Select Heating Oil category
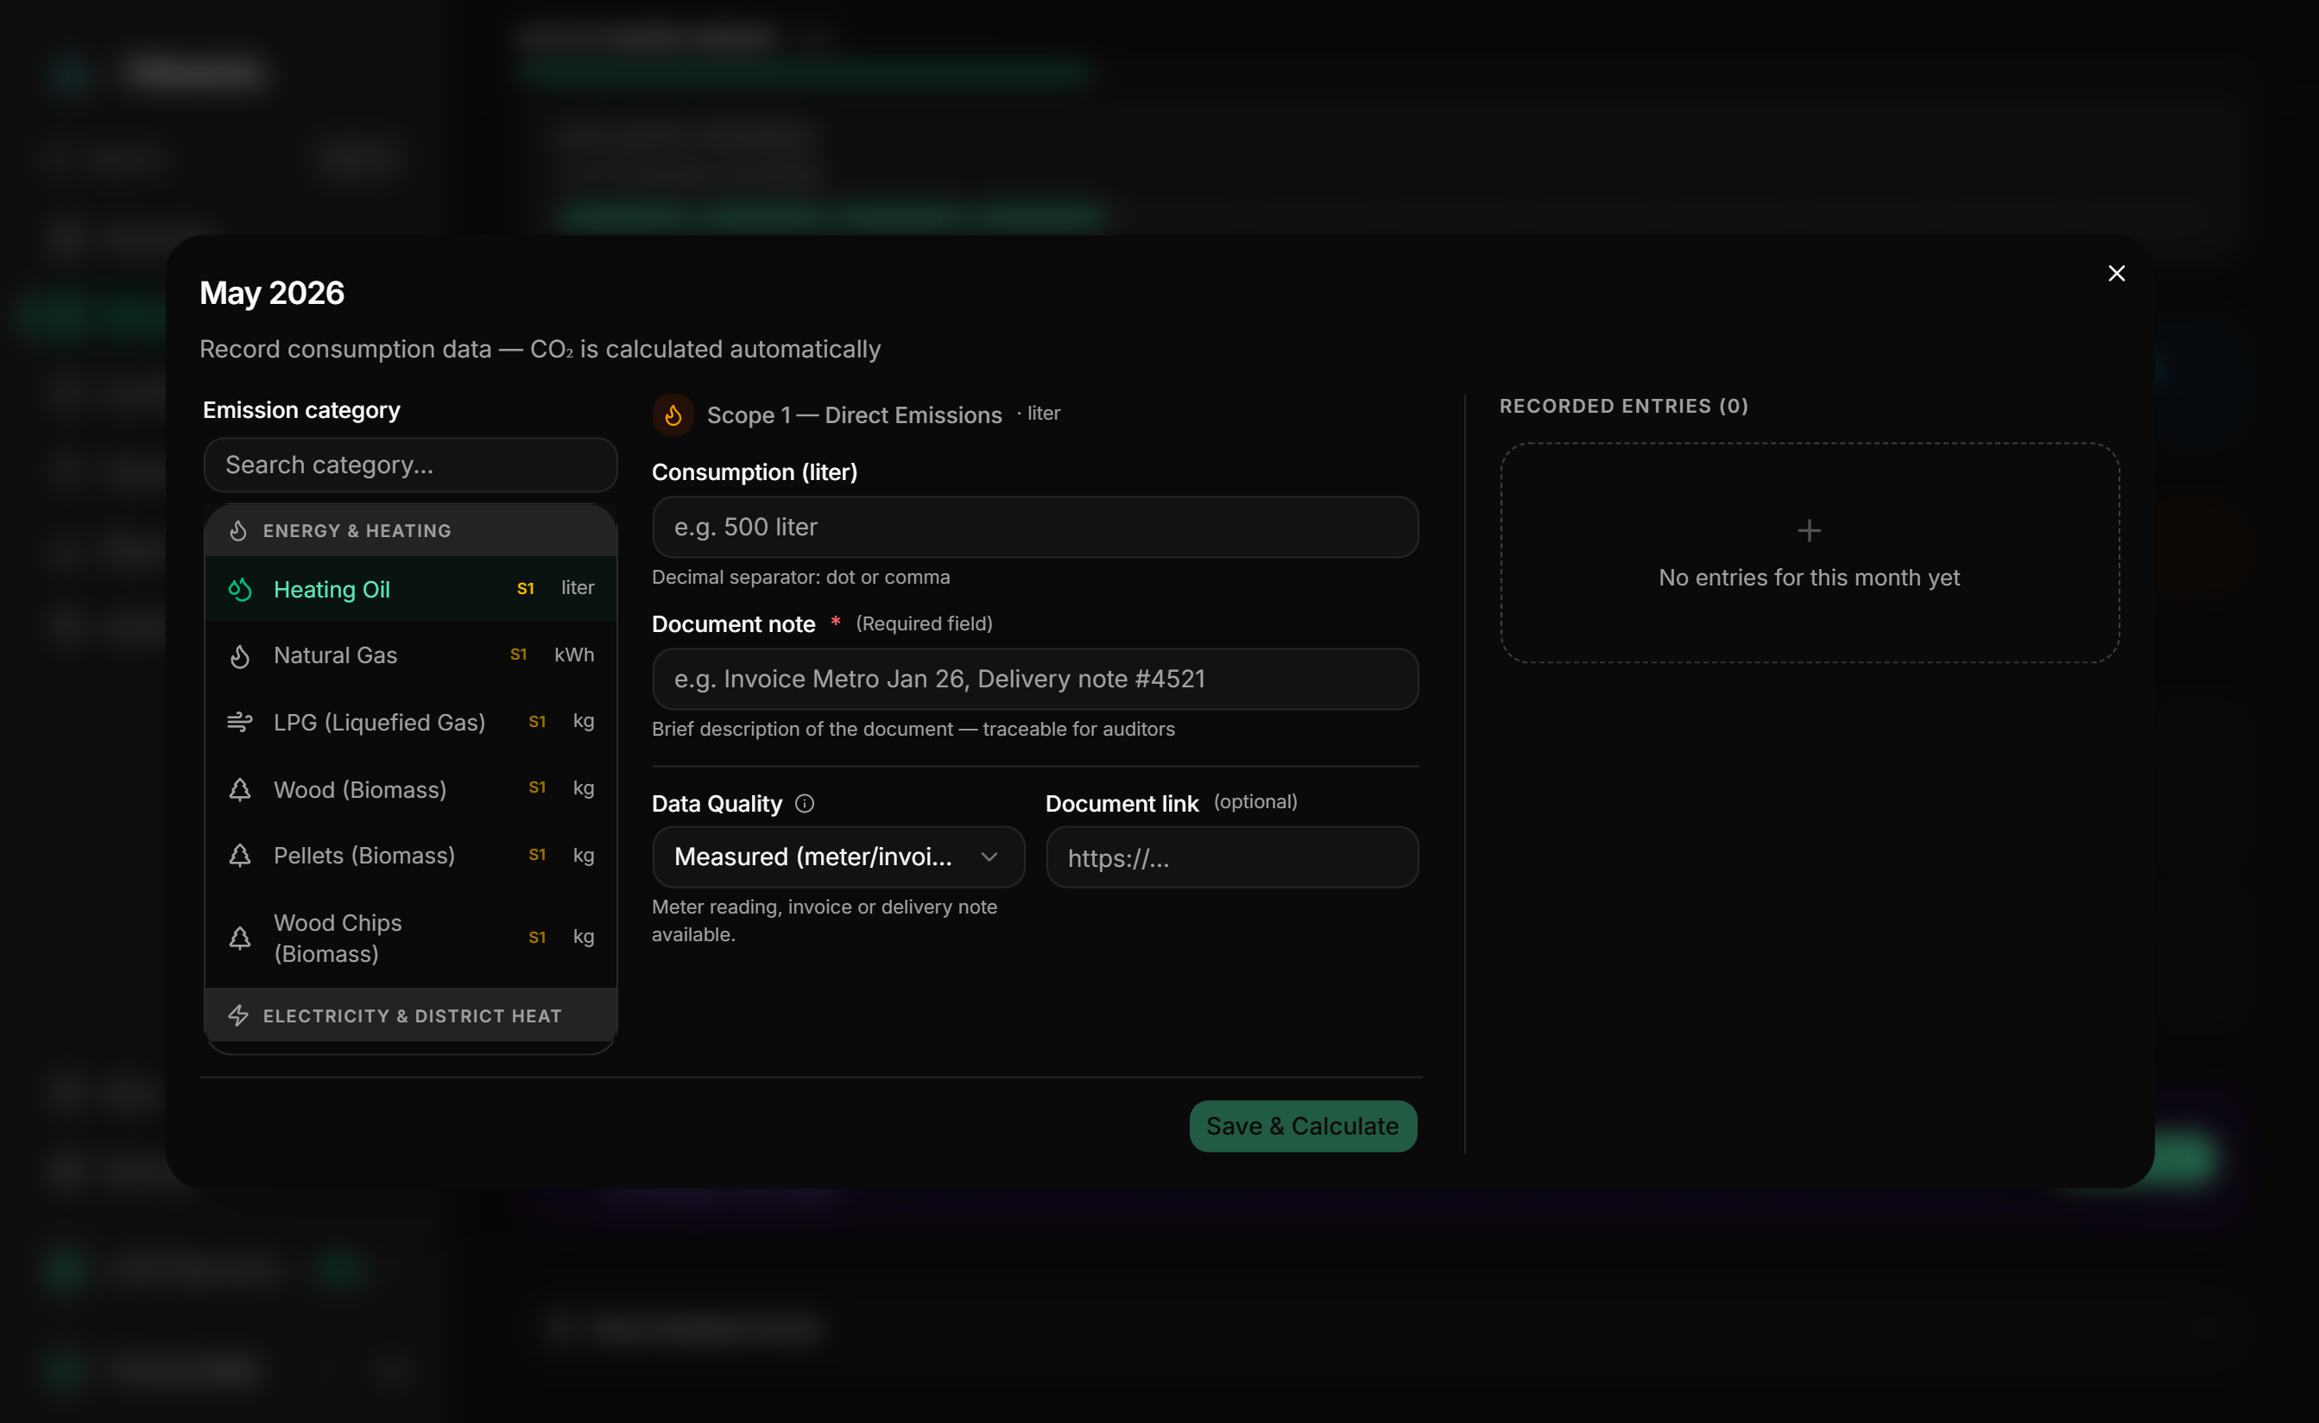The image size is (2319, 1423). pyautogui.click(x=410, y=589)
